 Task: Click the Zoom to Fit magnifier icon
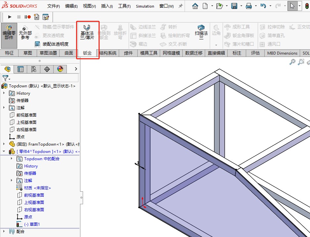click(292, 62)
